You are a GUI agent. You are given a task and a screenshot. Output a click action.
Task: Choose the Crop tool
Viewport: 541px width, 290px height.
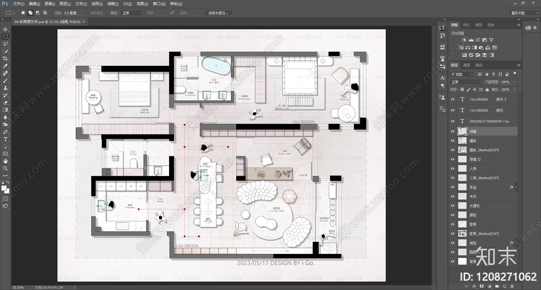5,58
